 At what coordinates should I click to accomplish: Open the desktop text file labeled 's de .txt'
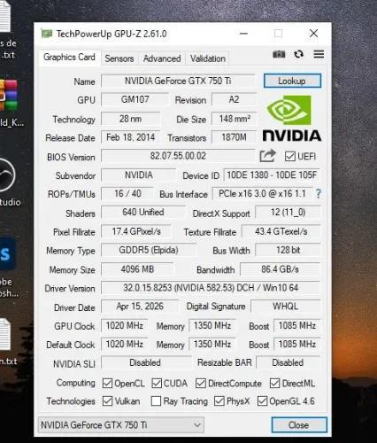[x=5, y=15]
